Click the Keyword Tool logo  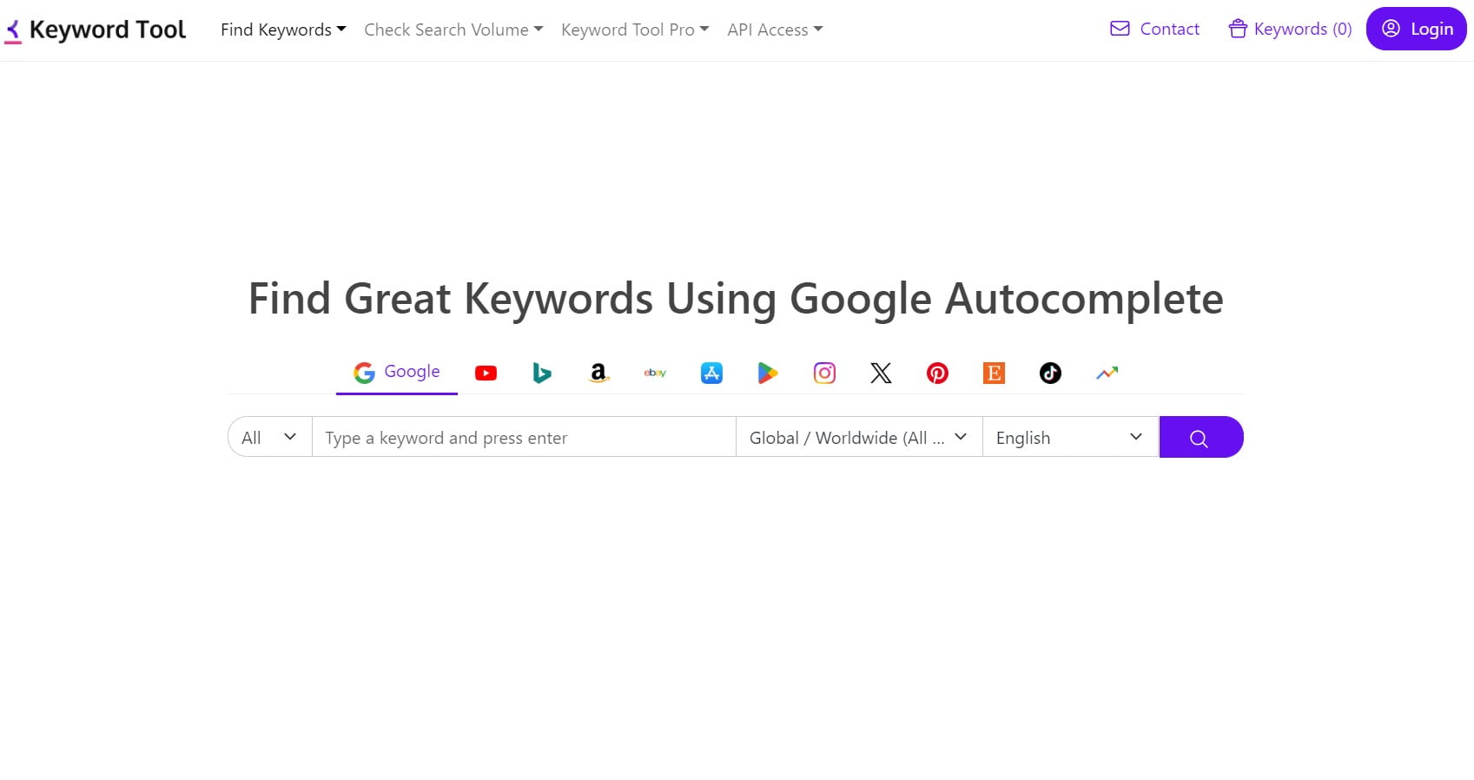(96, 30)
